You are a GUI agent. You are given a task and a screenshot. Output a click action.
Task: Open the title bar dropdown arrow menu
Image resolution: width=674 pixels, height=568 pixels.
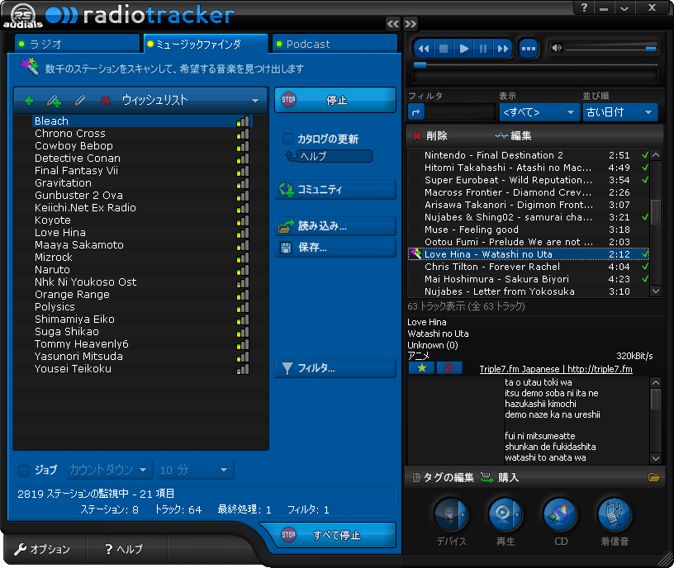624,7
